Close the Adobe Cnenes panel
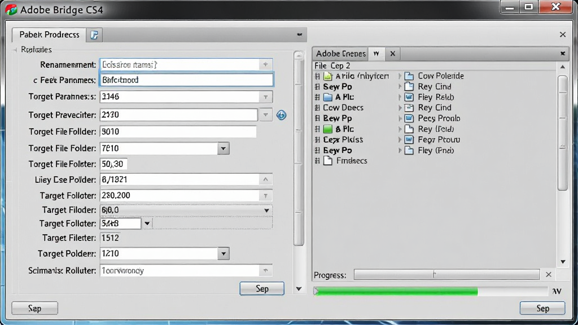Screen dimensions: 578x325 click(x=563, y=54)
